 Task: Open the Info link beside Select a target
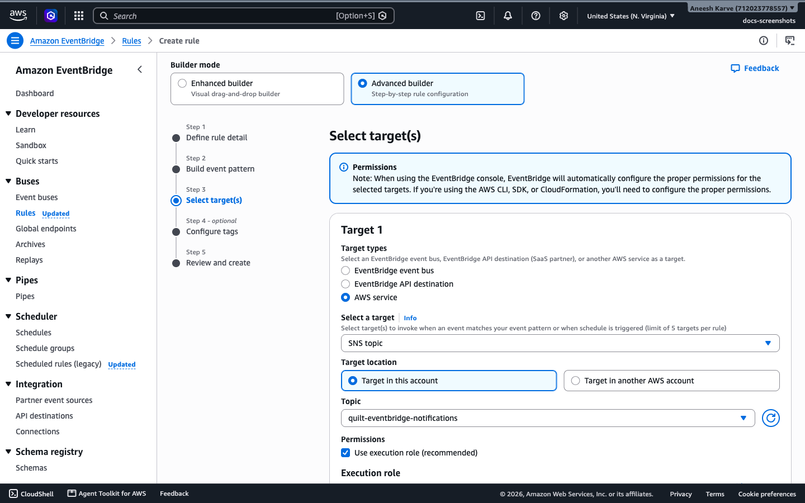point(410,318)
